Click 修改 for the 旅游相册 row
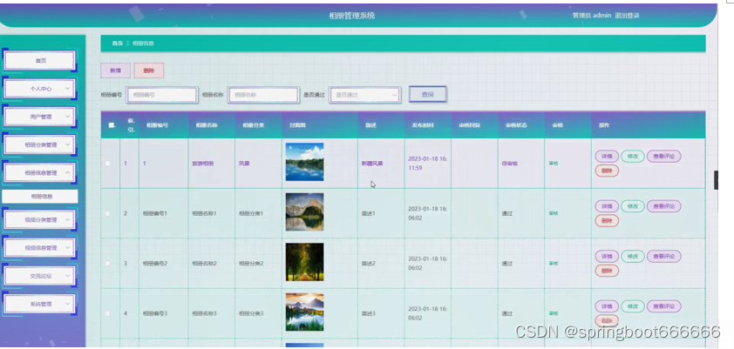 pos(633,157)
